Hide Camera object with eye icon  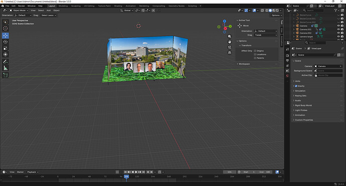[x=338, y=26]
